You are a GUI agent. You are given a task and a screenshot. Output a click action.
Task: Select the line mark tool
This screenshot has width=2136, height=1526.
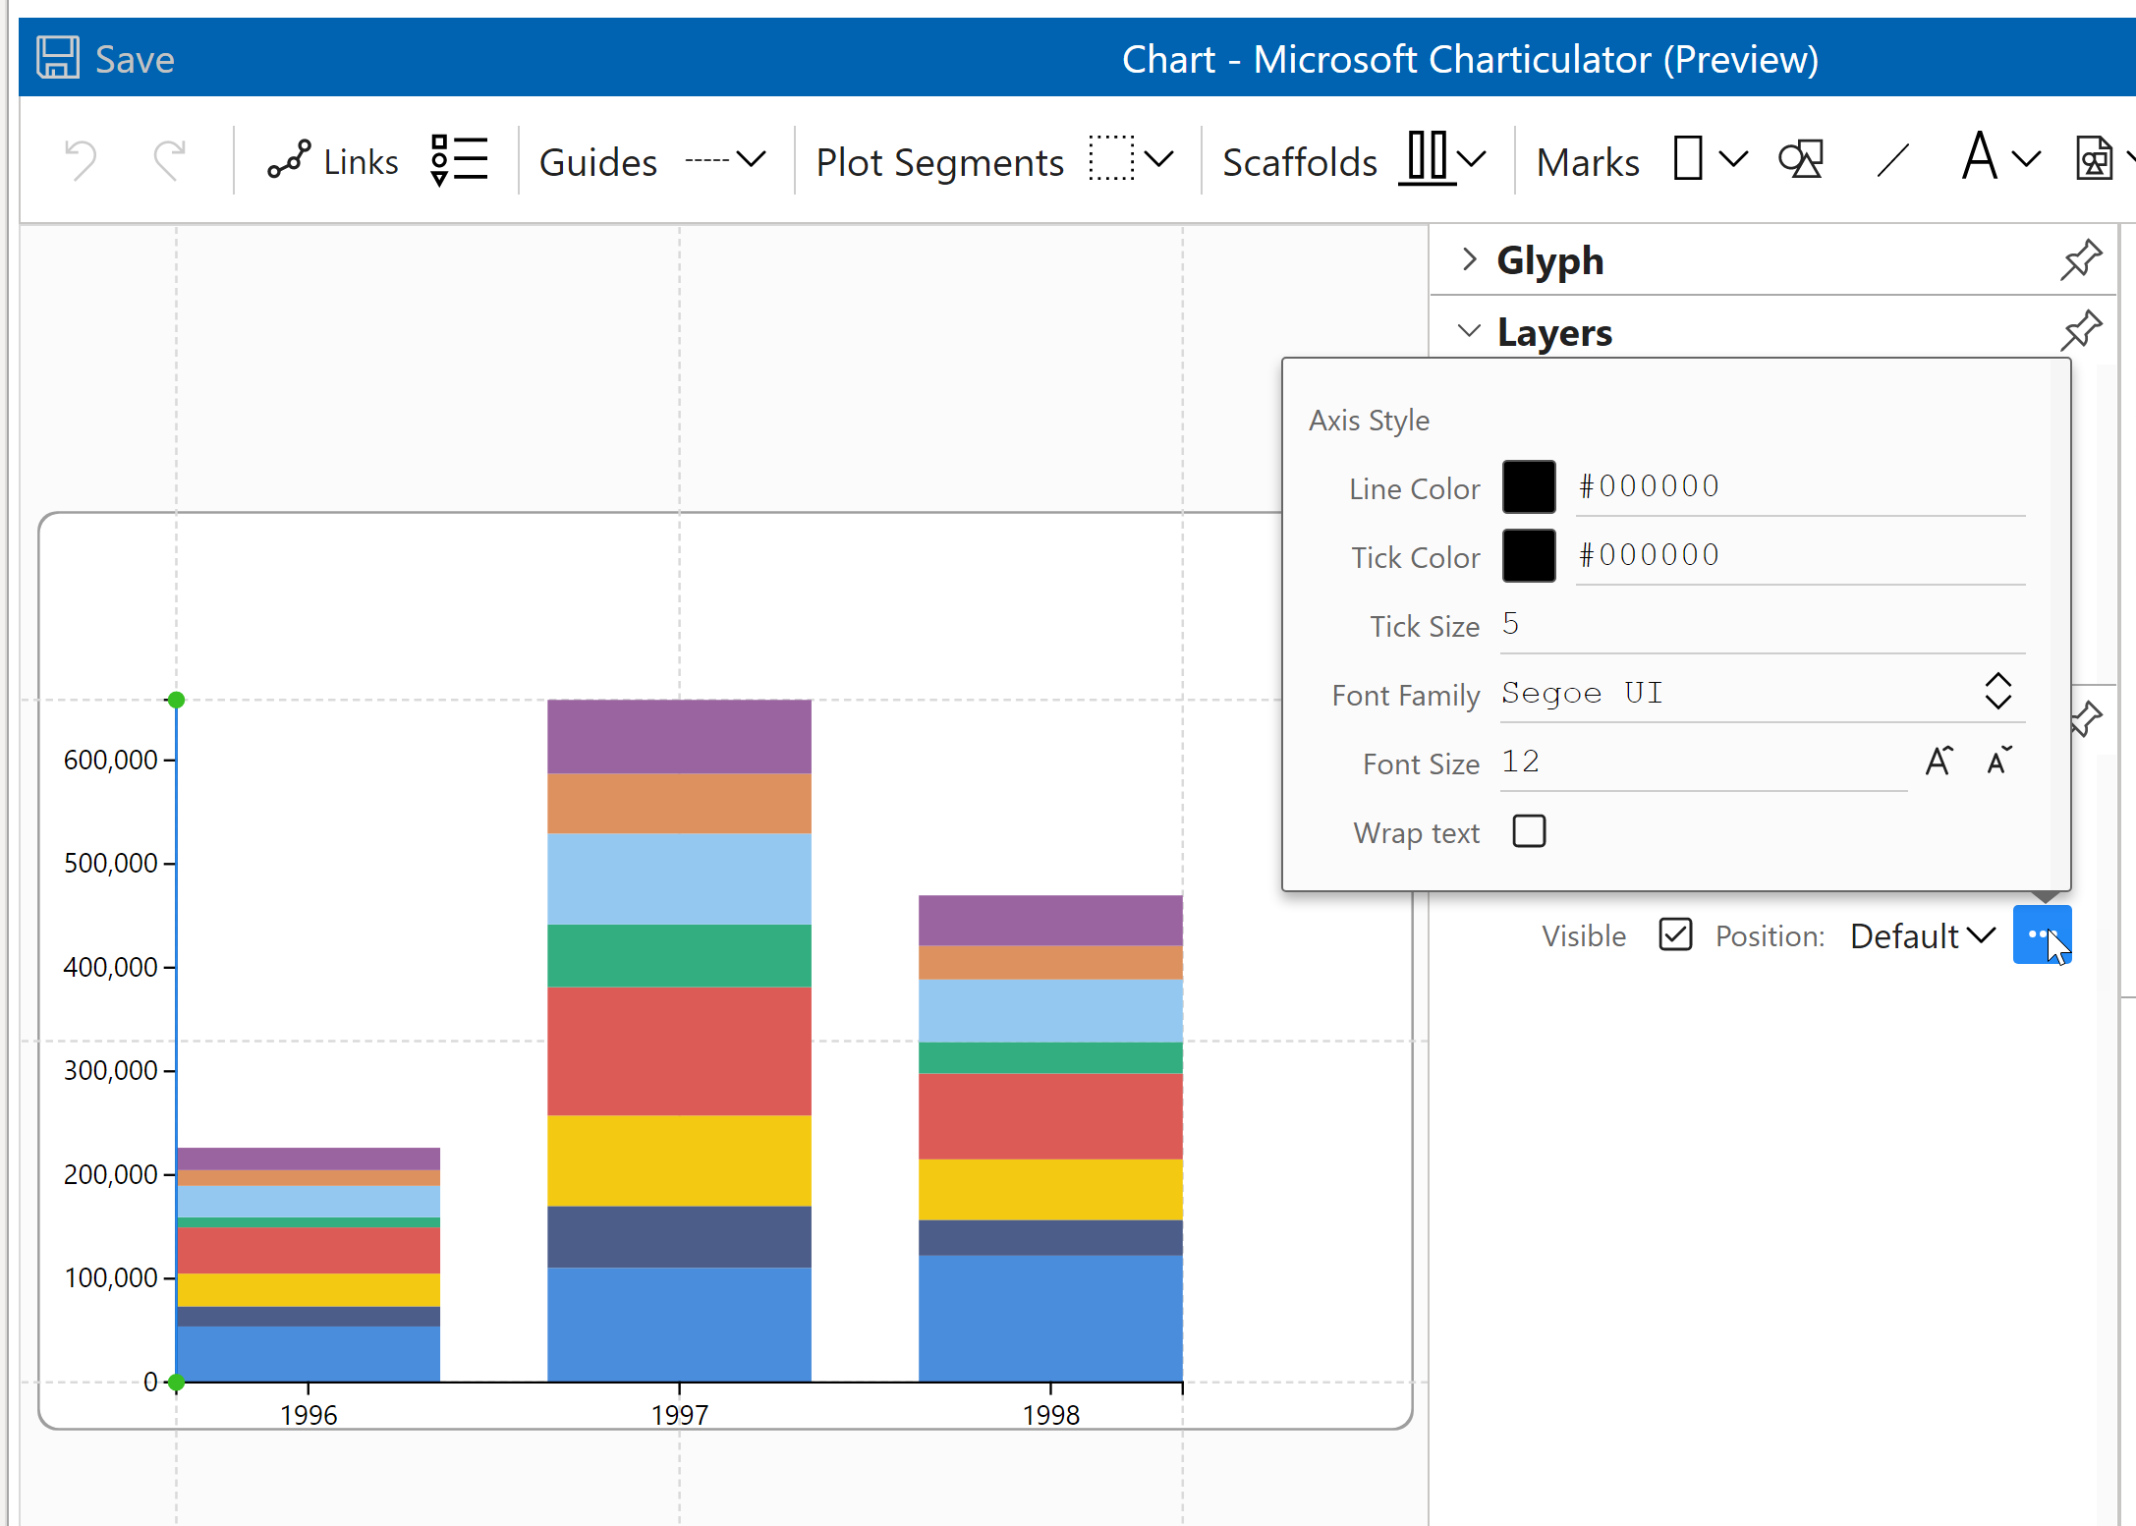coord(1891,159)
